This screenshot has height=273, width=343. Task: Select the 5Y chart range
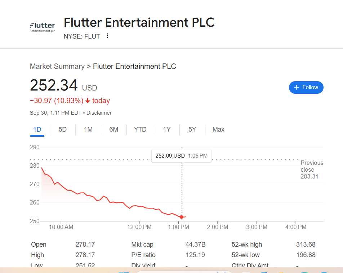[192, 129]
